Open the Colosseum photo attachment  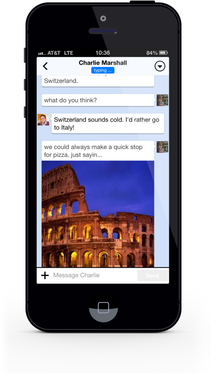pyautogui.click(x=98, y=214)
